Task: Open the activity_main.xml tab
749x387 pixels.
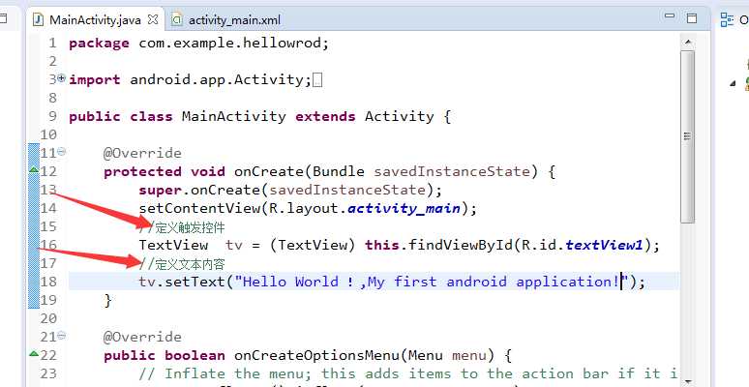Action: [234, 20]
